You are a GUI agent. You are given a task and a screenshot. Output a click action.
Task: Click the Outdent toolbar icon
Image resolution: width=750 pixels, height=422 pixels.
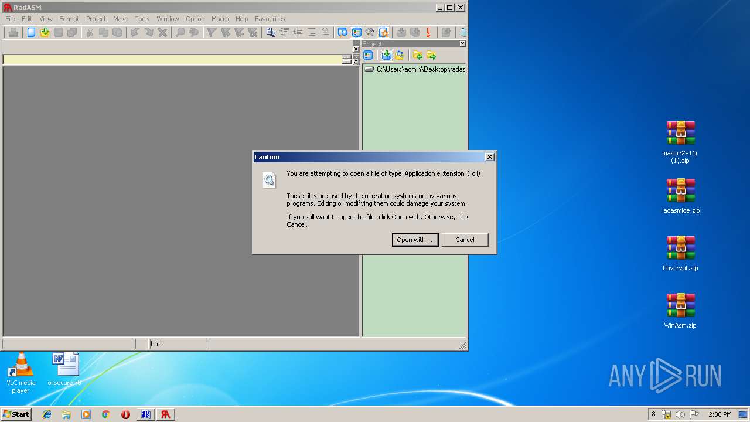click(298, 32)
